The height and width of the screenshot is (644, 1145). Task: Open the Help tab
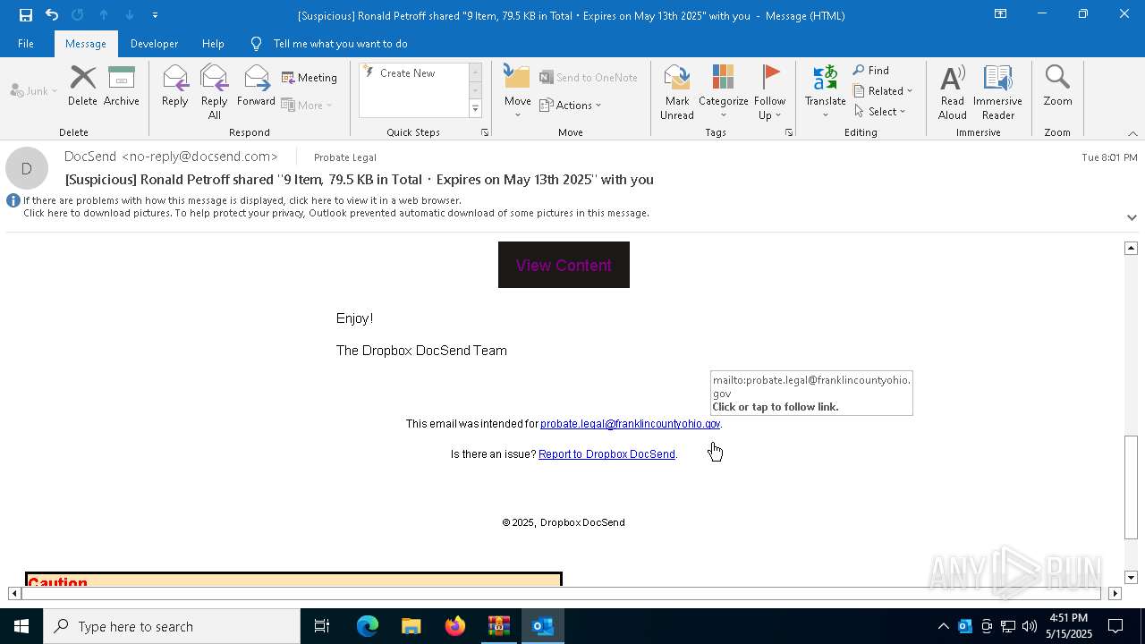pos(213,44)
